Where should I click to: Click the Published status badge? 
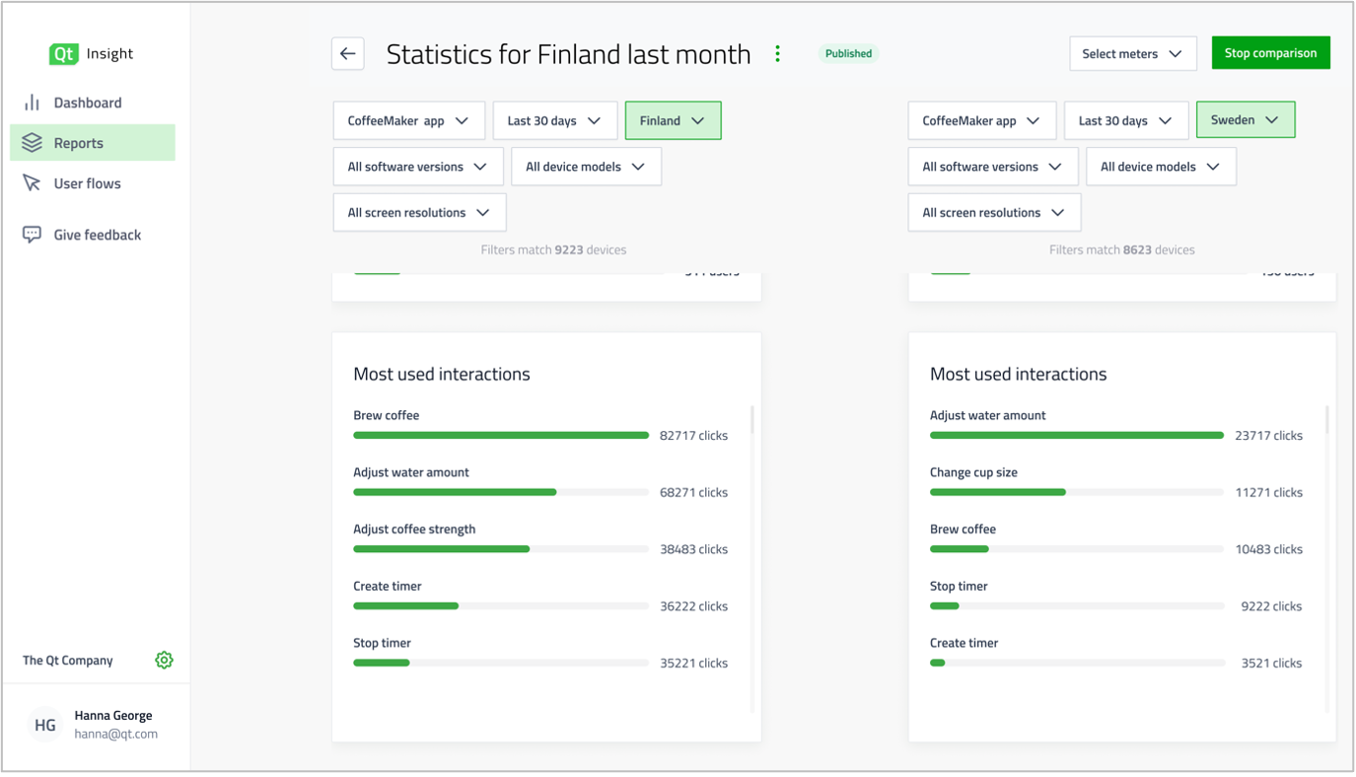(848, 54)
